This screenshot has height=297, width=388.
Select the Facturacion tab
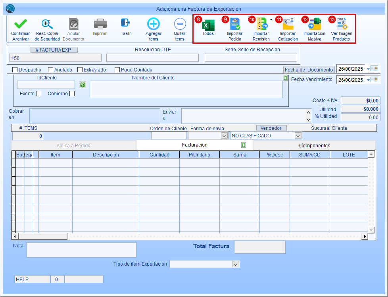tap(194, 145)
